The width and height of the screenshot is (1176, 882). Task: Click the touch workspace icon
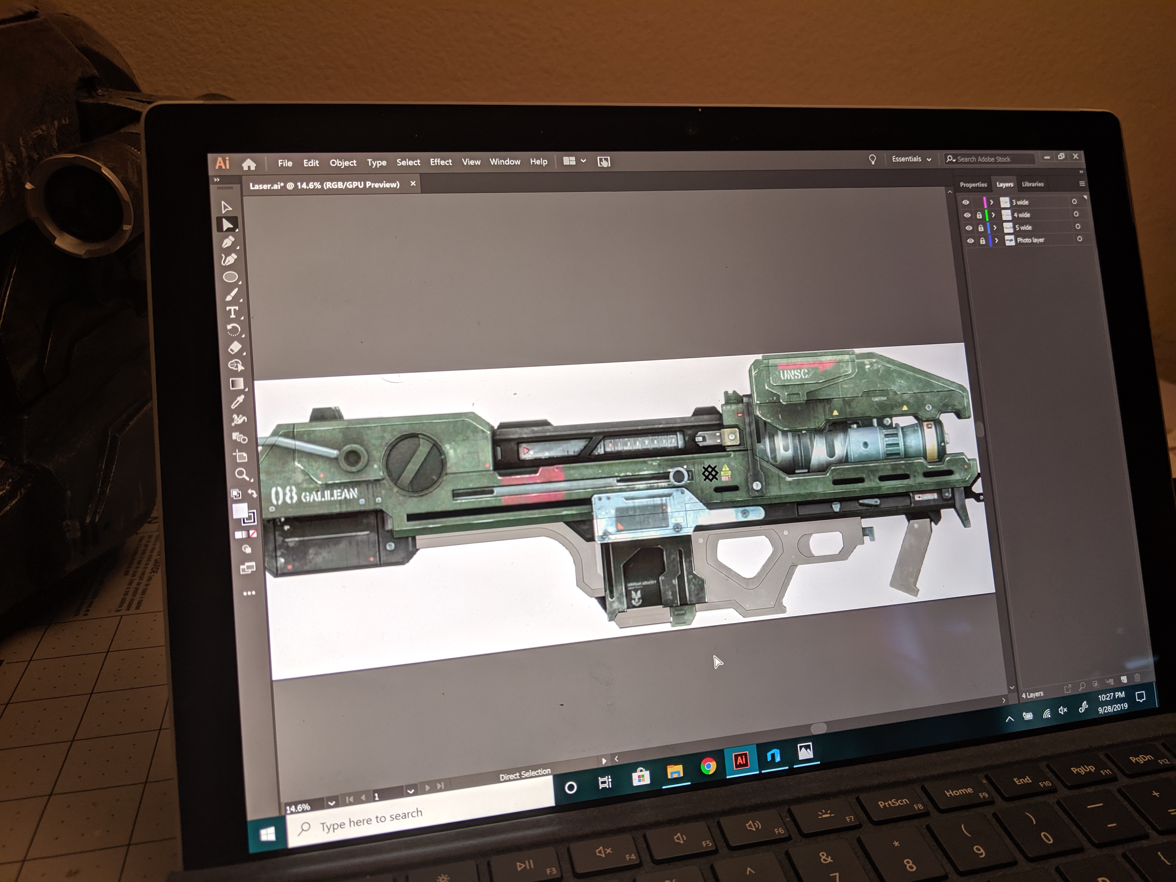click(603, 162)
